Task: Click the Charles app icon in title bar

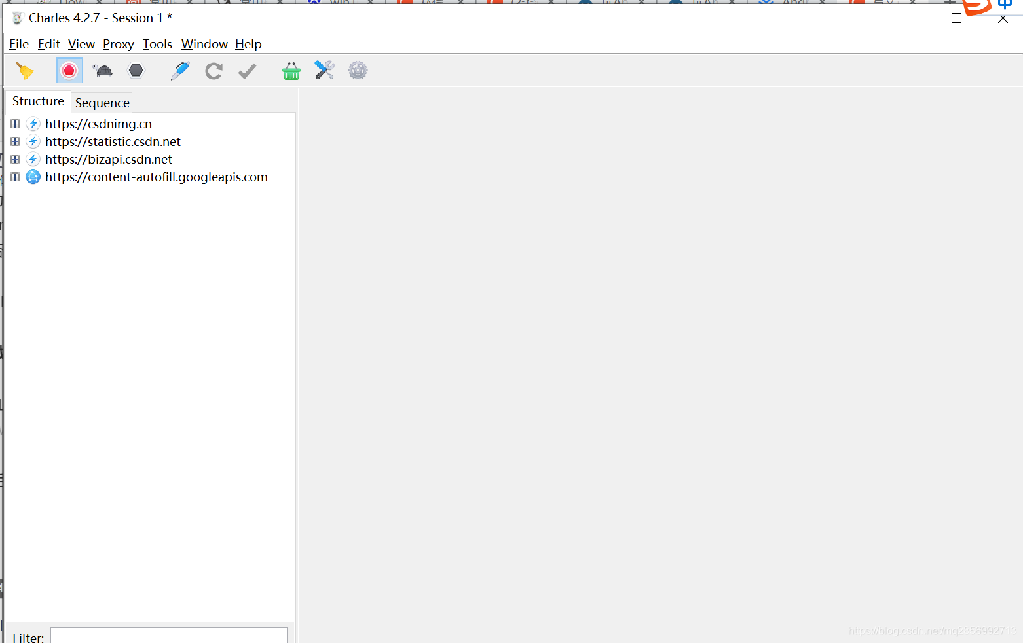Action: point(18,18)
